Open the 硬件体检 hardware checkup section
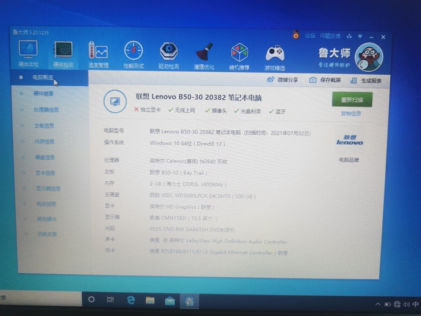The height and width of the screenshot is (316, 421). coord(28,53)
